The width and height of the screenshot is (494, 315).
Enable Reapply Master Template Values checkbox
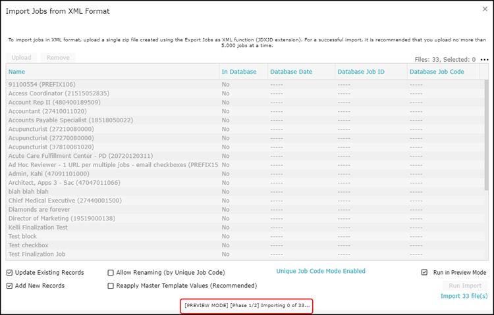[x=111, y=286]
